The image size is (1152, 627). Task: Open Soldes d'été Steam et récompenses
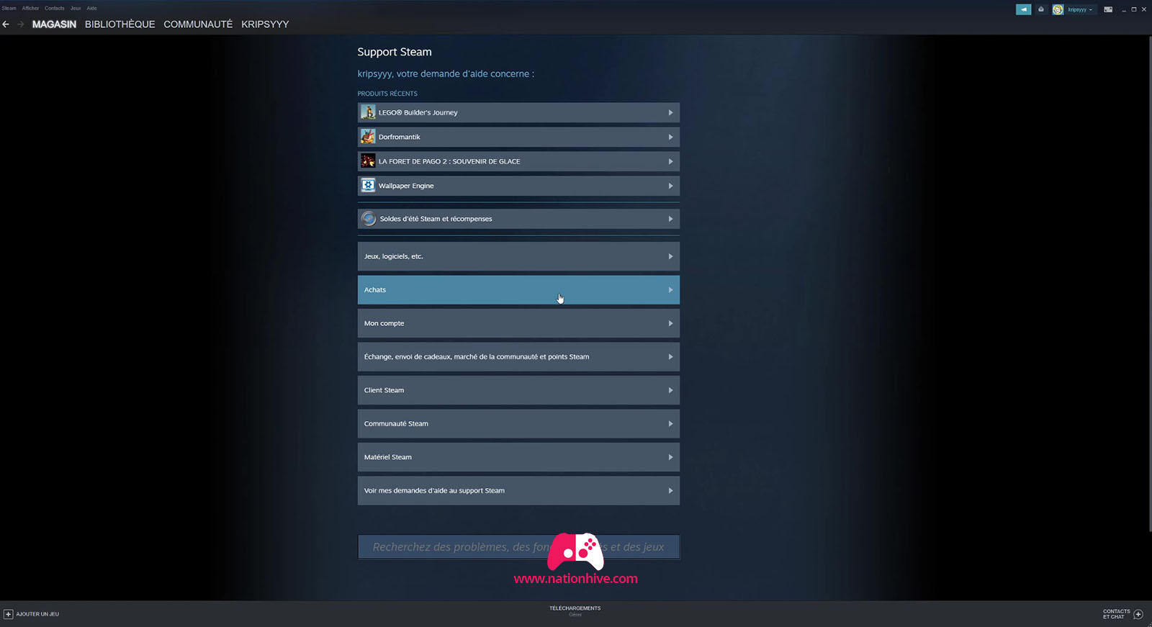tap(518, 219)
